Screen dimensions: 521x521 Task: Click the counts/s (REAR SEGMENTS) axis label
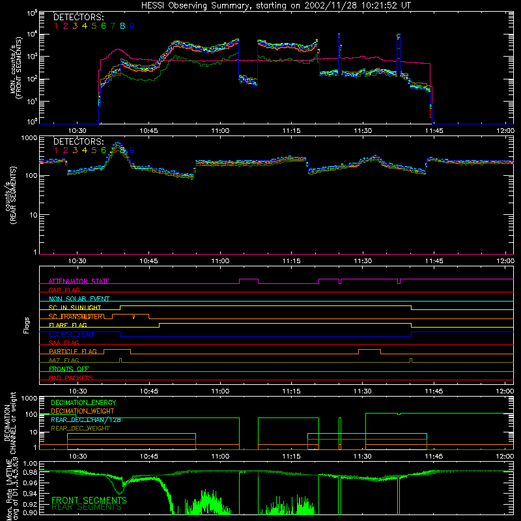(x=10, y=195)
